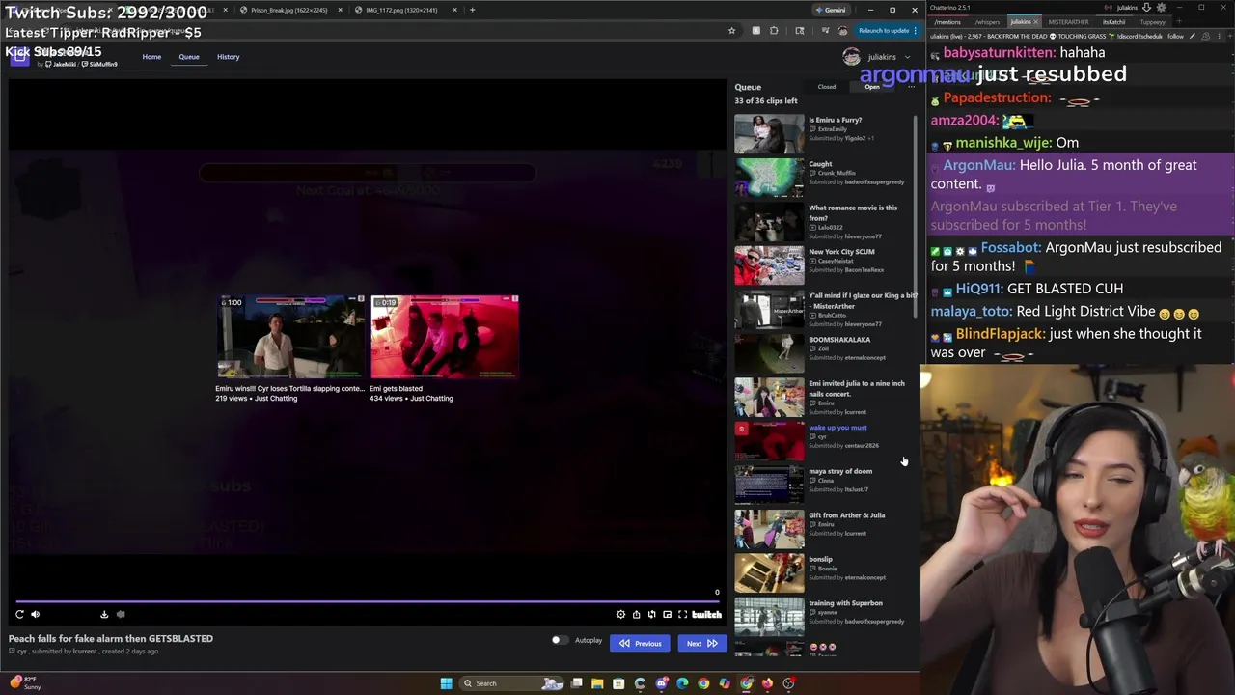The height and width of the screenshot is (695, 1235).
Task: Open the Windows Start menu
Action: tap(446, 683)
